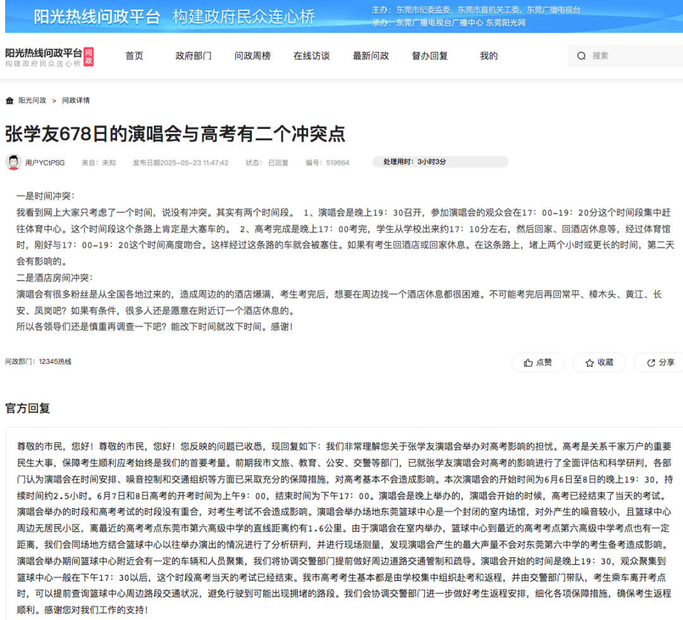Click 问政部门: 12345热线 label
Screen dimensions: 683x620
point(39,362)
